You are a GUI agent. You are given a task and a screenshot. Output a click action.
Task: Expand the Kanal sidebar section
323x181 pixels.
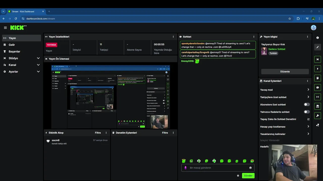tap(38, 65)
